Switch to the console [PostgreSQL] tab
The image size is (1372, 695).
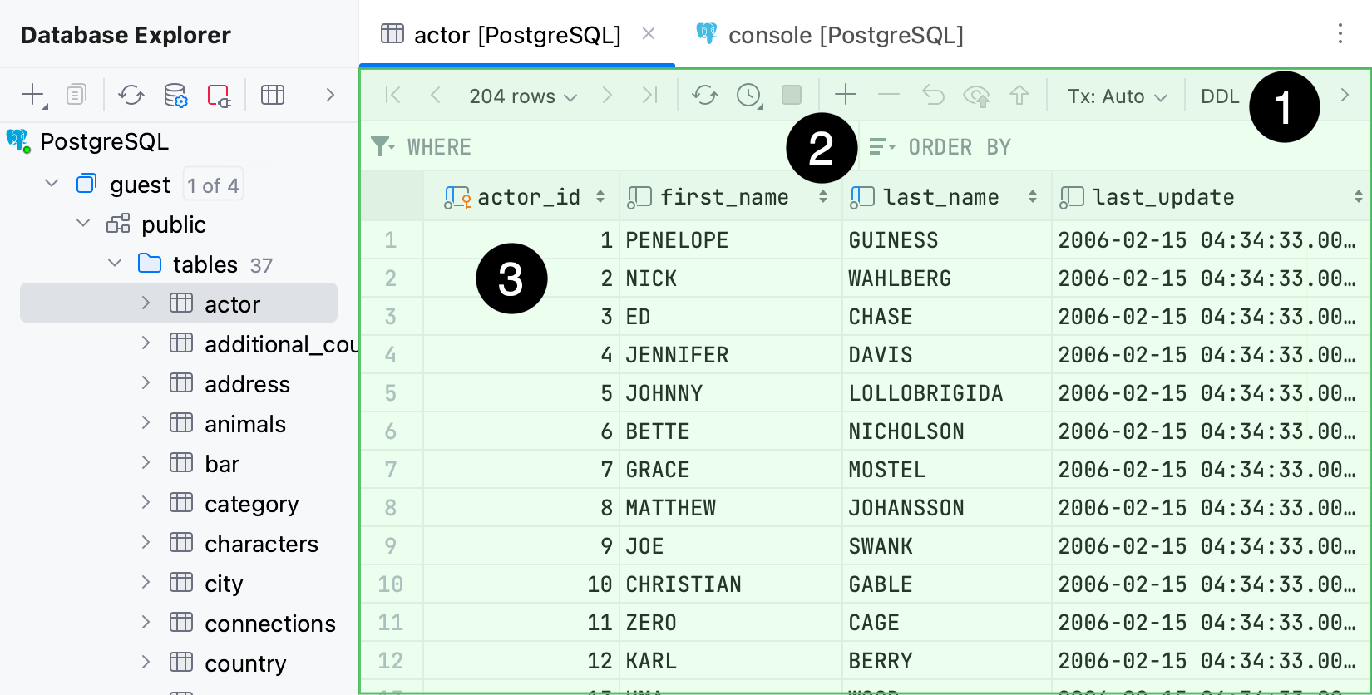845,35
